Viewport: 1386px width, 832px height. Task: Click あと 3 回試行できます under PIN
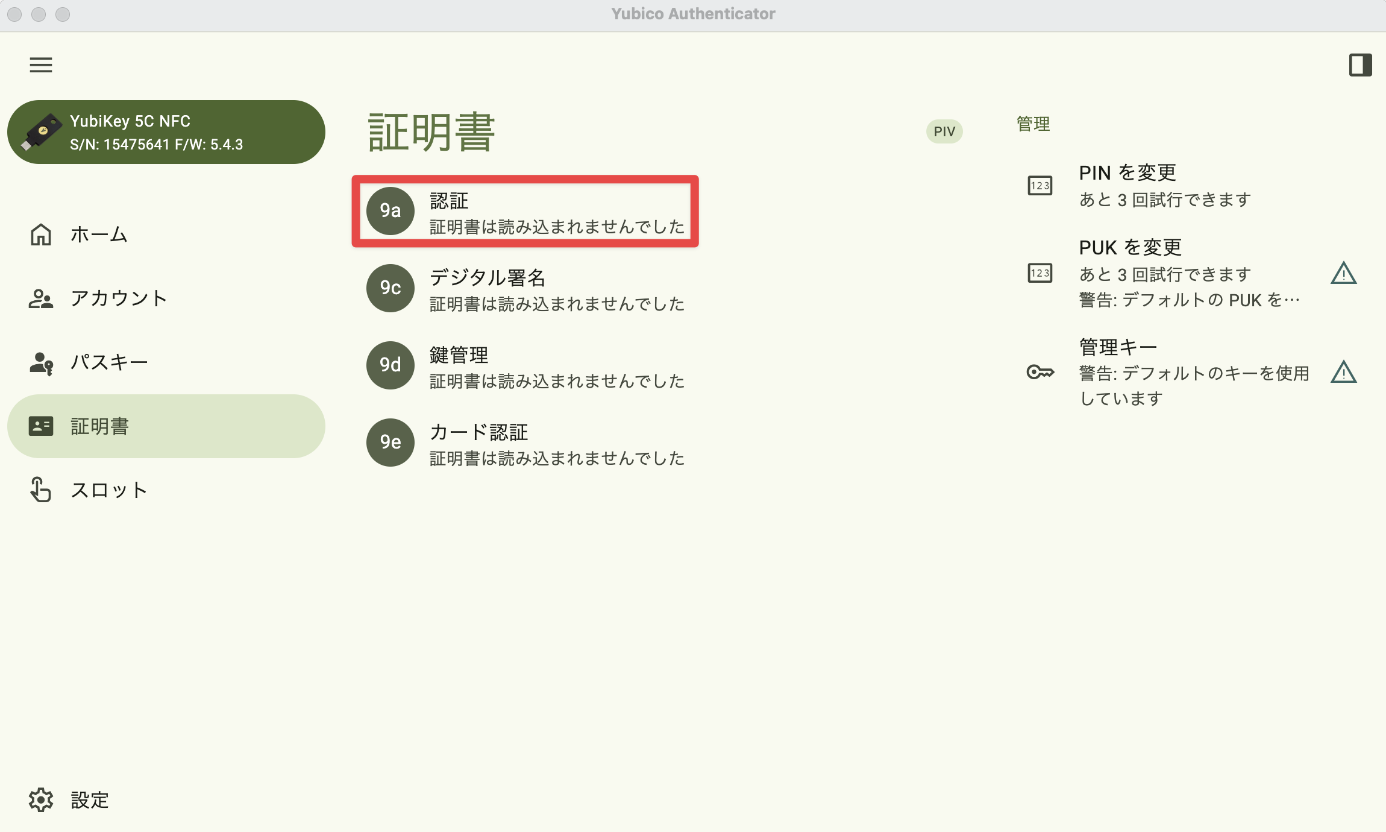tap(1165, 200)
